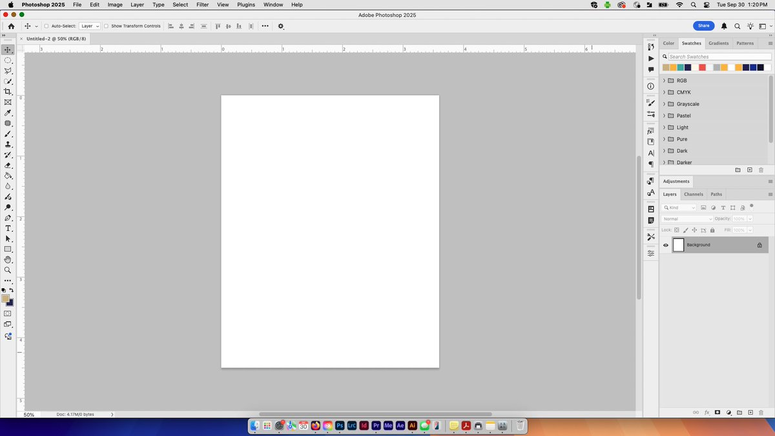775x436 pixels.
Task: Pick the teal recent swatch
Action: pos(680,67)
